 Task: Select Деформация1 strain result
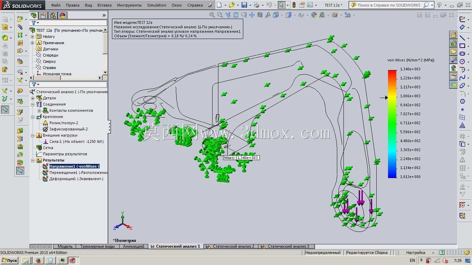pos(76,179)
